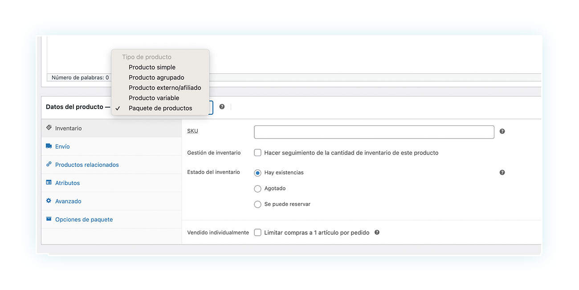Screen dimensions: 579x290
Task: Select Paquete de productos option
Action: pos(160,108)
